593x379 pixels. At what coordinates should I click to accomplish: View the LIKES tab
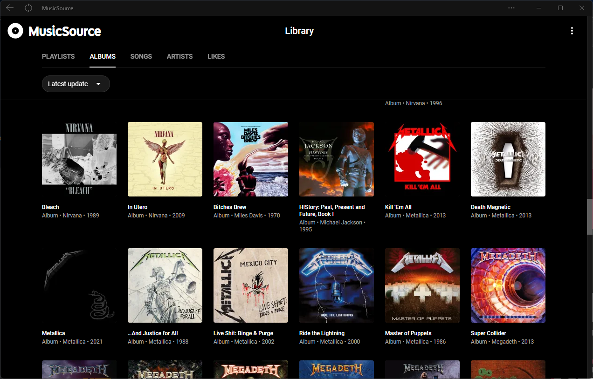tap(216, 56)
